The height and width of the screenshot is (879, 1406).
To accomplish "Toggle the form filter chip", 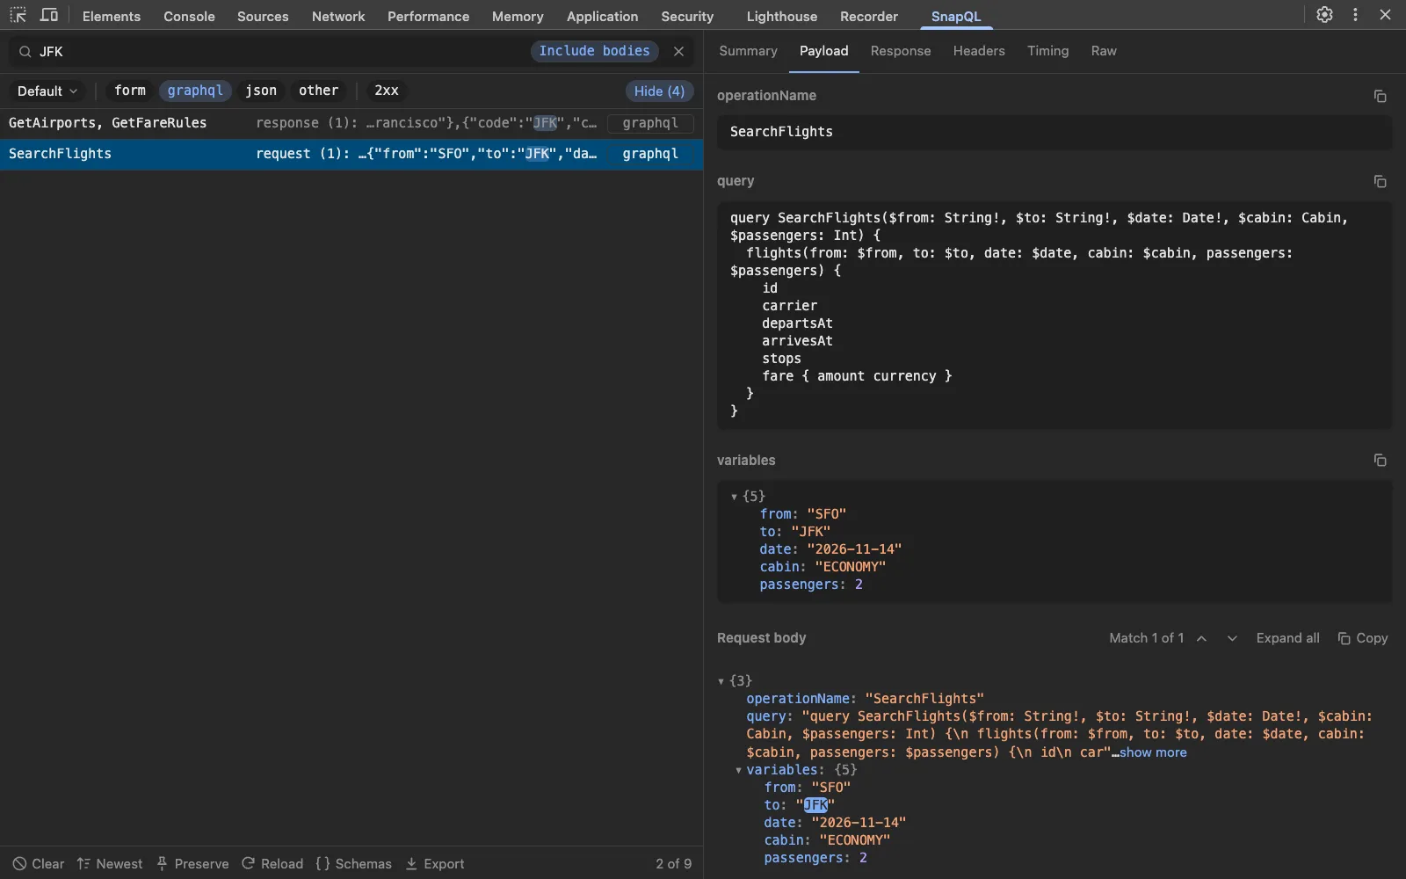I will 130,91.
